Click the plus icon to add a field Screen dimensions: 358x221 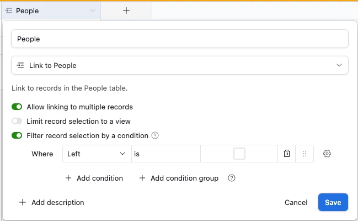pyautogui.click(x=126, y=10)
